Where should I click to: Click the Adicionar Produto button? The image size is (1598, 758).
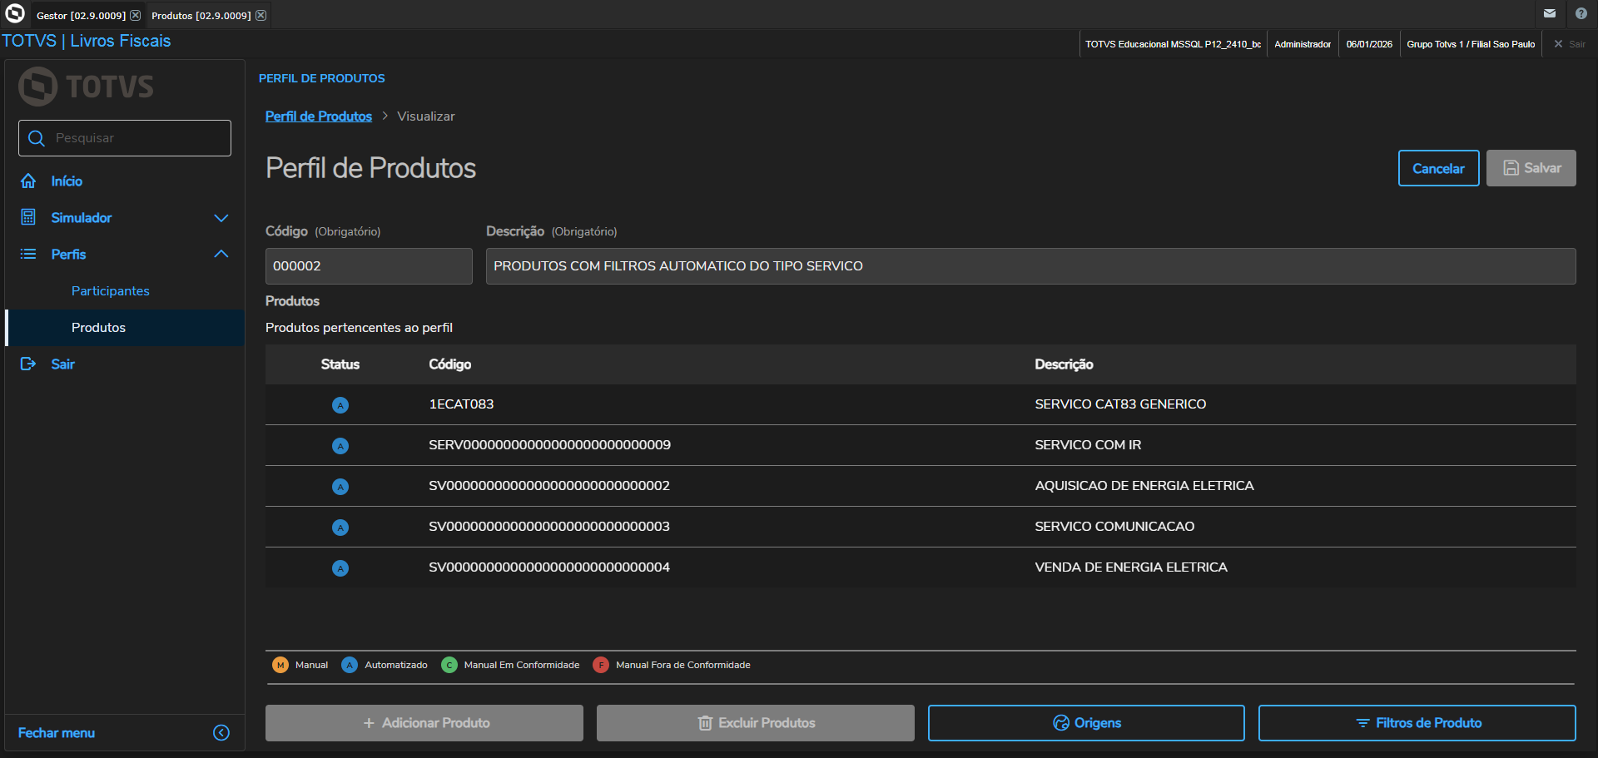point(424,723)
